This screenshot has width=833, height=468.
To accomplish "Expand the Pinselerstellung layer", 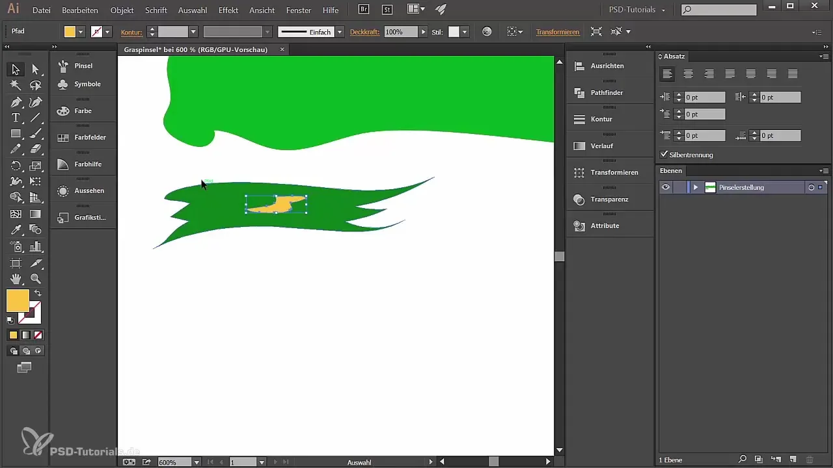I will (x=696, y=187).
